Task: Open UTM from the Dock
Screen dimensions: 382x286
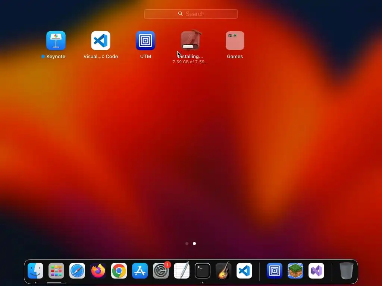Action: pyautogui.click(x=275, y=271)
